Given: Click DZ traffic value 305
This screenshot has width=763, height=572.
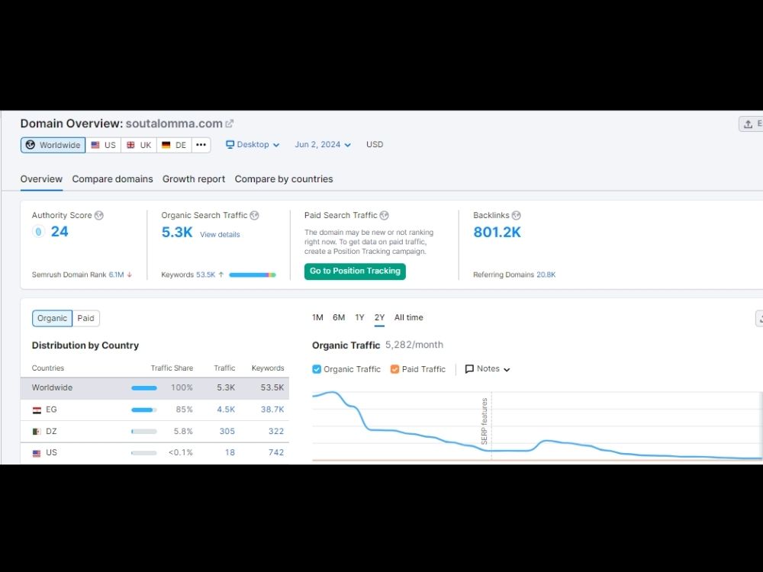Looking at the screenshot, I should click(x=227, y=432).
